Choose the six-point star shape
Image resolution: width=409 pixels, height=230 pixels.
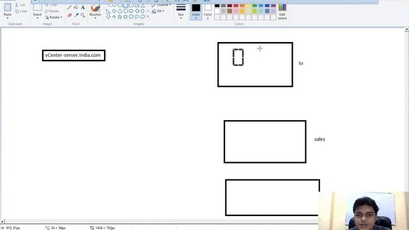[125, 17]
